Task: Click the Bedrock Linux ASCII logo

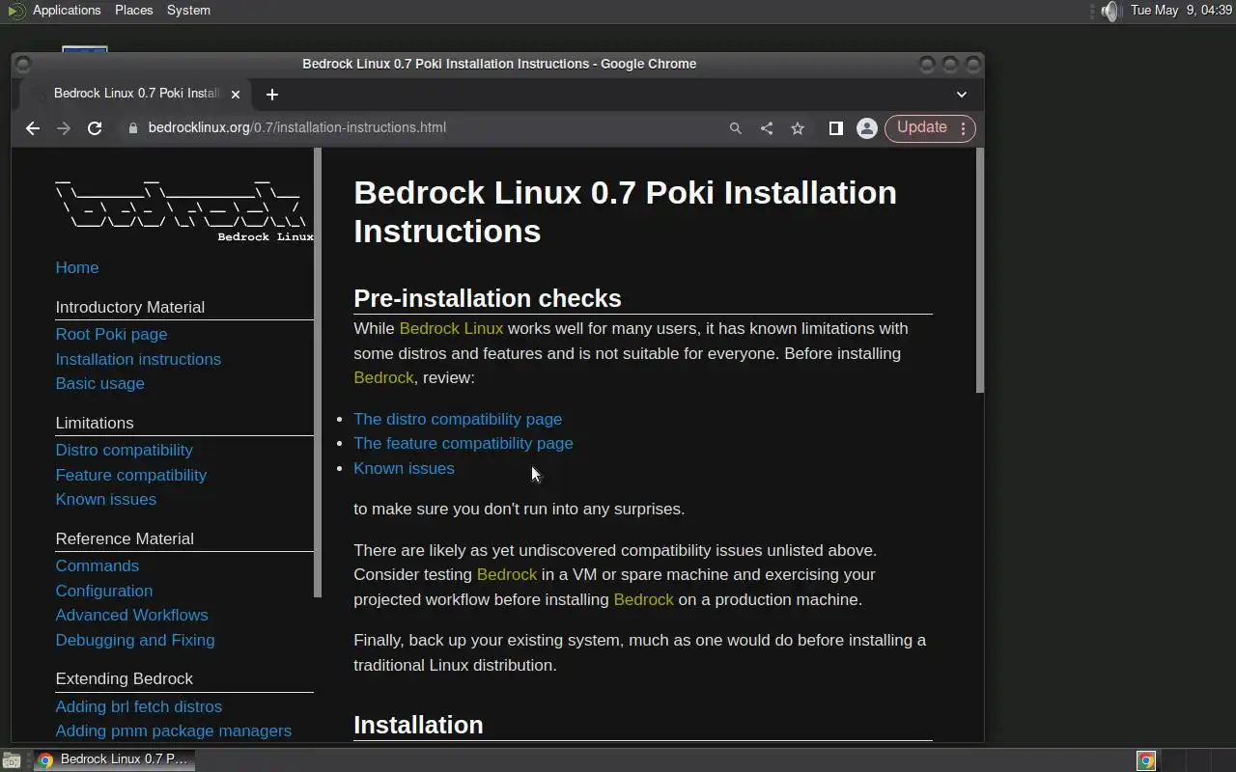Action: point(183,209)
